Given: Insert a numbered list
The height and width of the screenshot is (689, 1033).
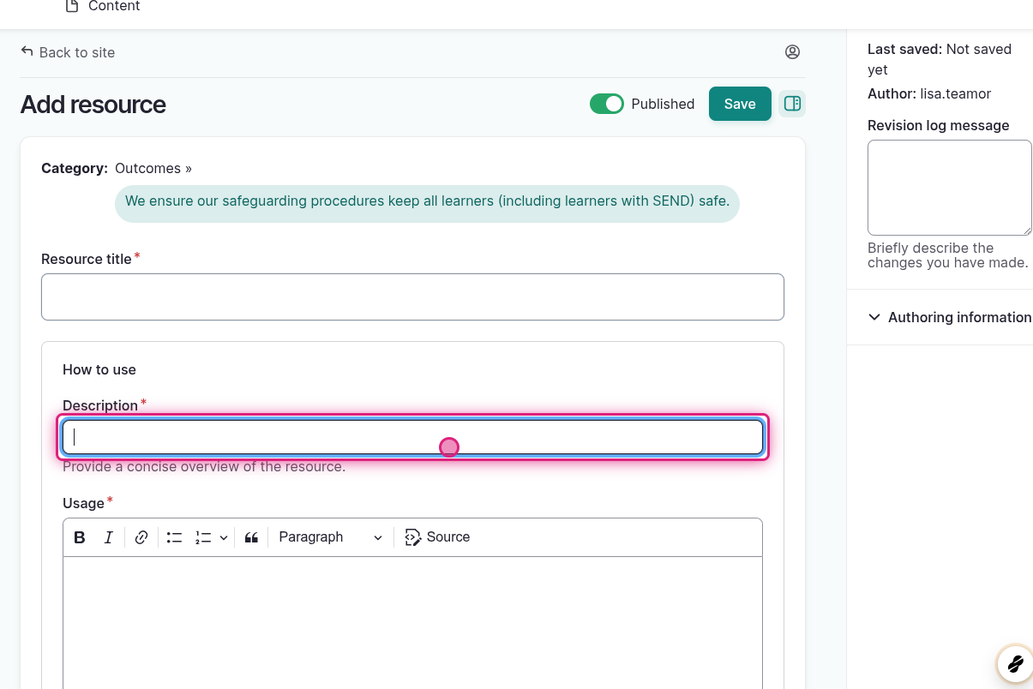Looking at the screenshot, I should point(203,537).
